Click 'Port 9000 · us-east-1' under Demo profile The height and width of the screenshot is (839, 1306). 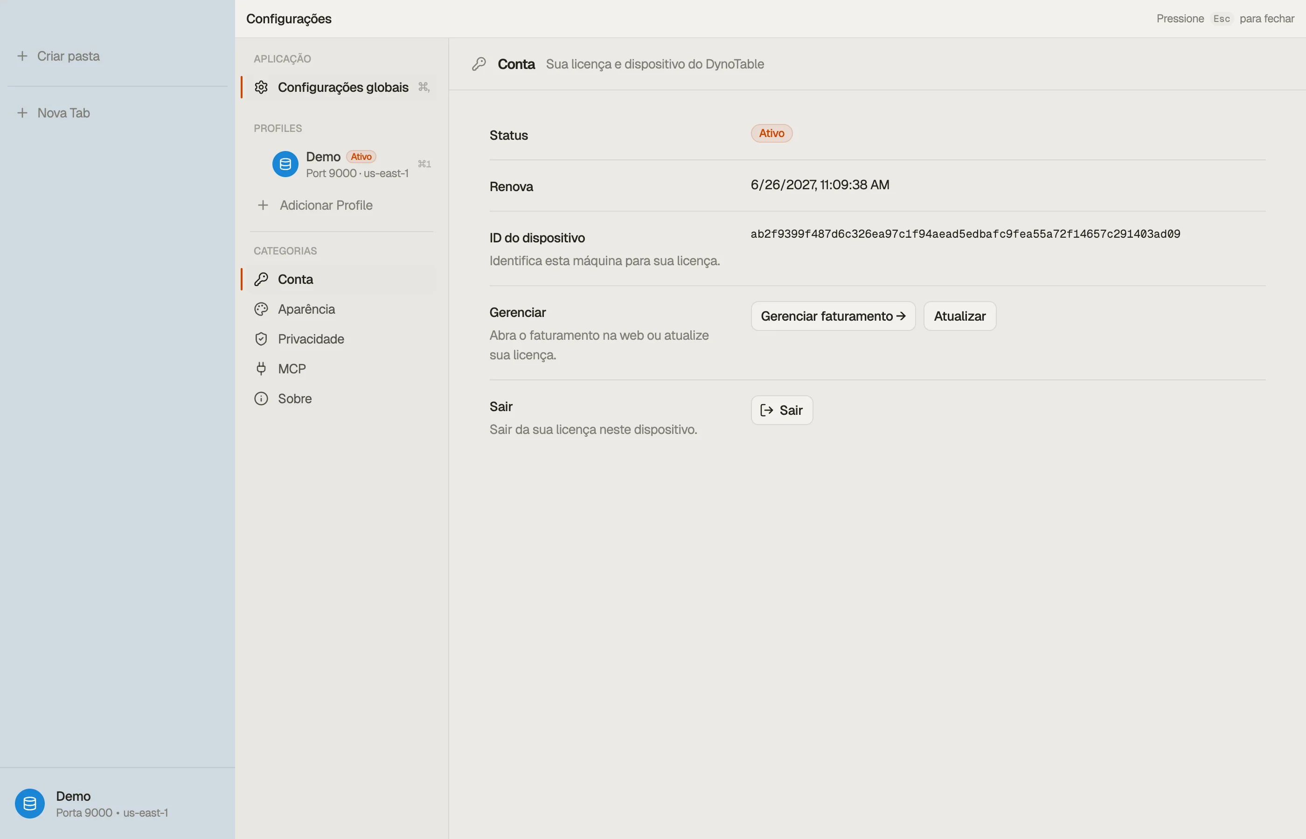(357, 173)
